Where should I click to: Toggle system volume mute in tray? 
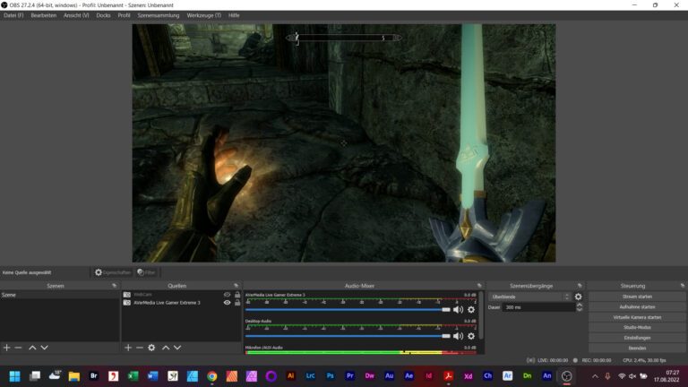[632, 376]
